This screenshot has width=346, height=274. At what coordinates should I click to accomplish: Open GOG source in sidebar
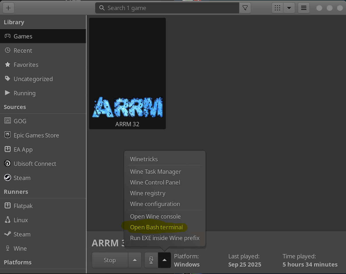(20, 121)
